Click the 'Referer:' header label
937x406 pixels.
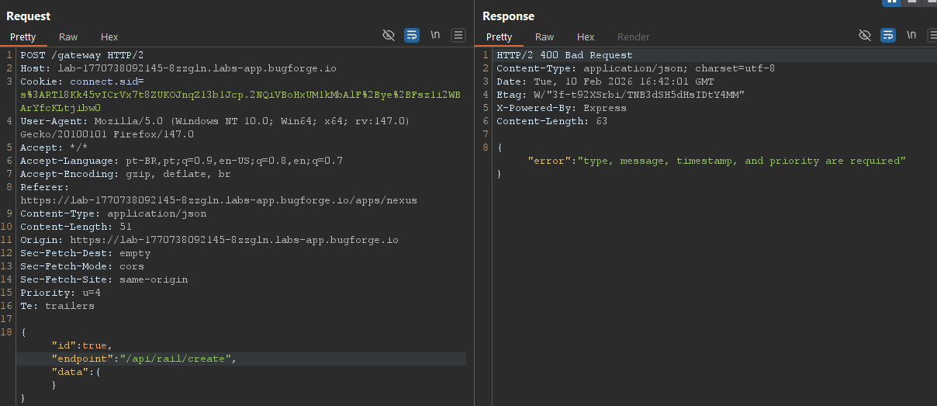point(45,187)
